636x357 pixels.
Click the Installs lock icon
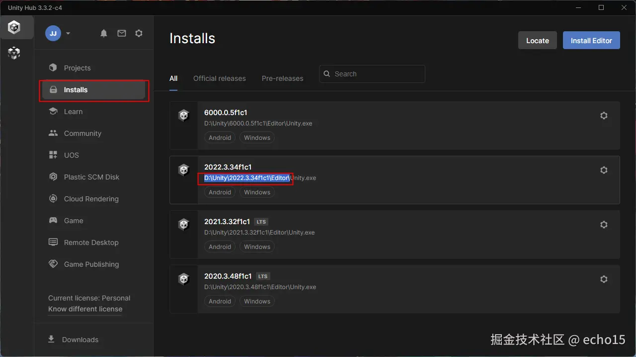53,90
